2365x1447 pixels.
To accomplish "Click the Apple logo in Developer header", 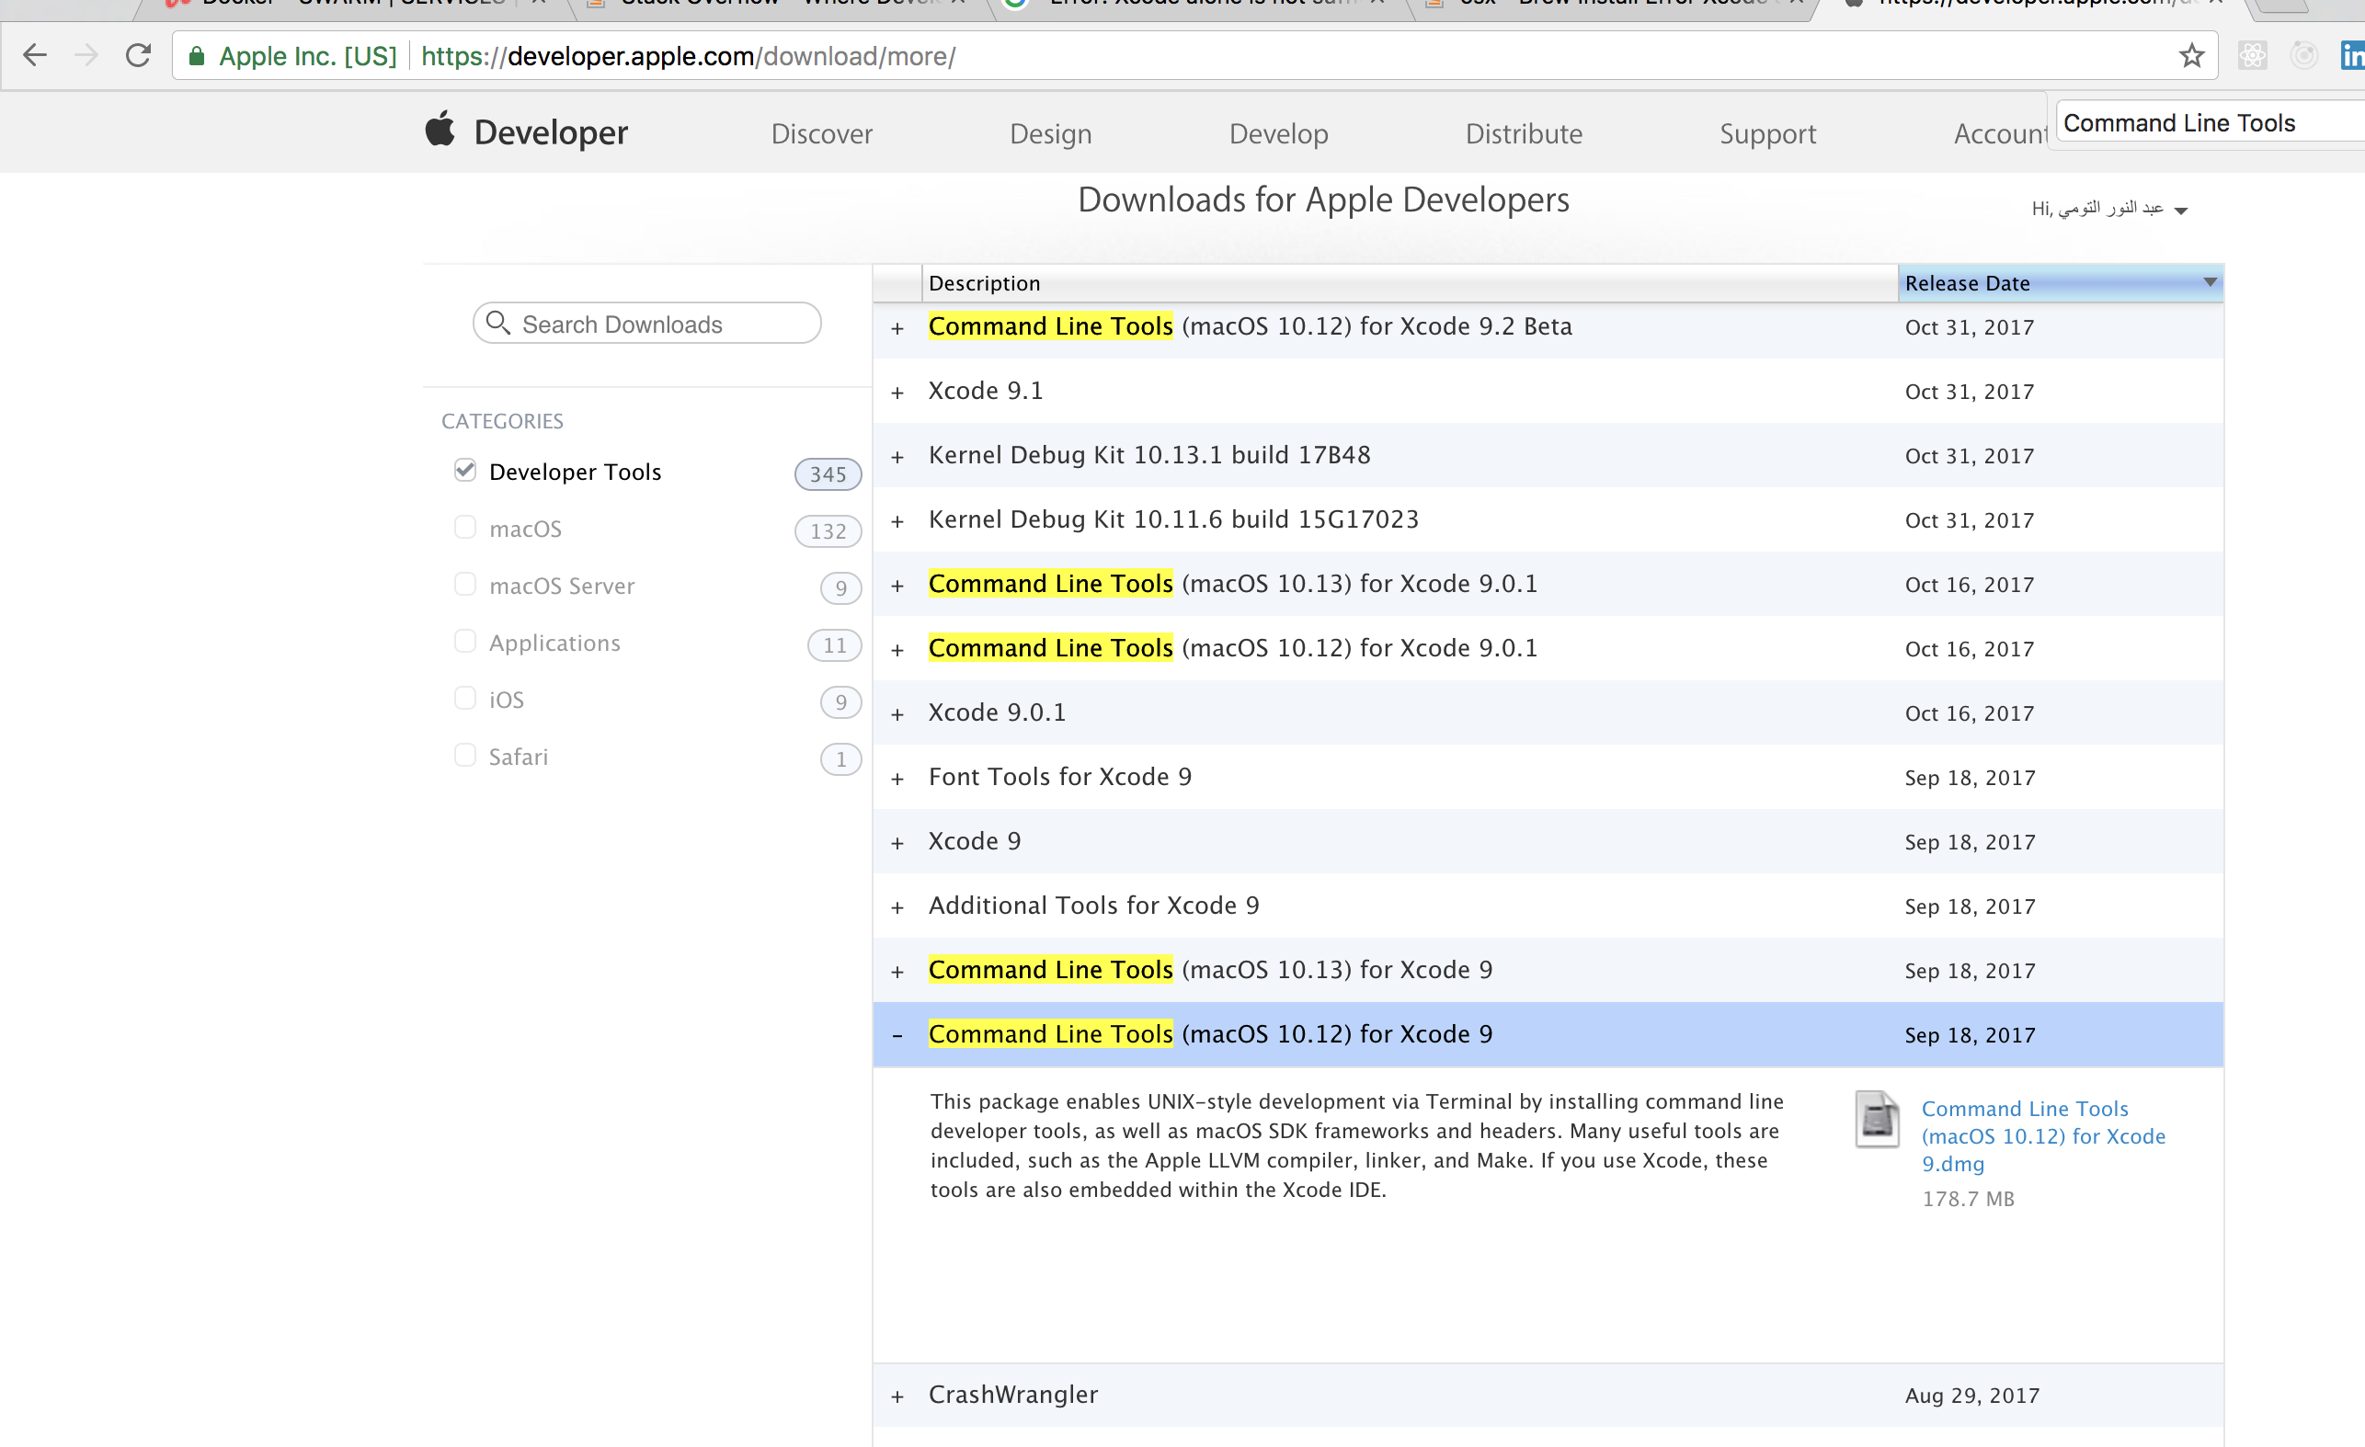I will (440, 129).
